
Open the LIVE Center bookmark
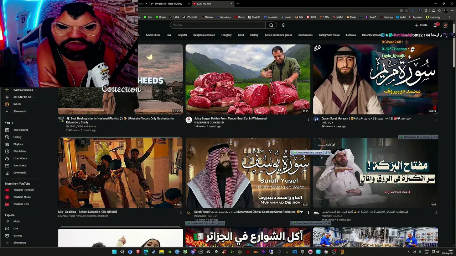[x=190, y=17]
